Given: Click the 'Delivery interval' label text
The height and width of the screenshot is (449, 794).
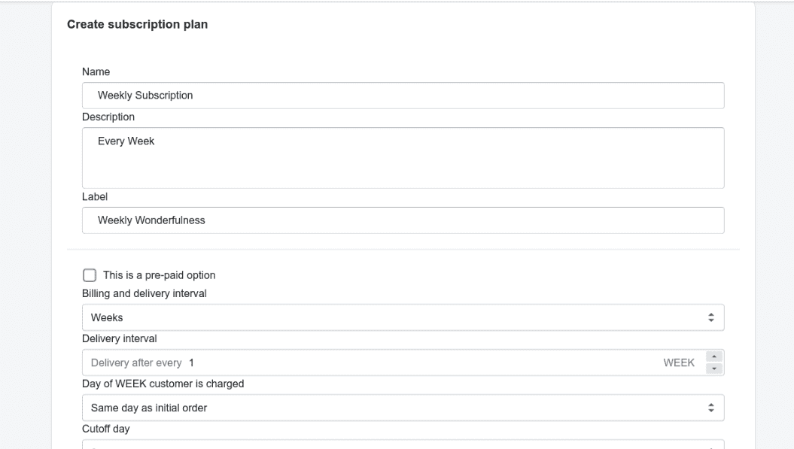Looking at the screenshot, I should pos(118,338).
